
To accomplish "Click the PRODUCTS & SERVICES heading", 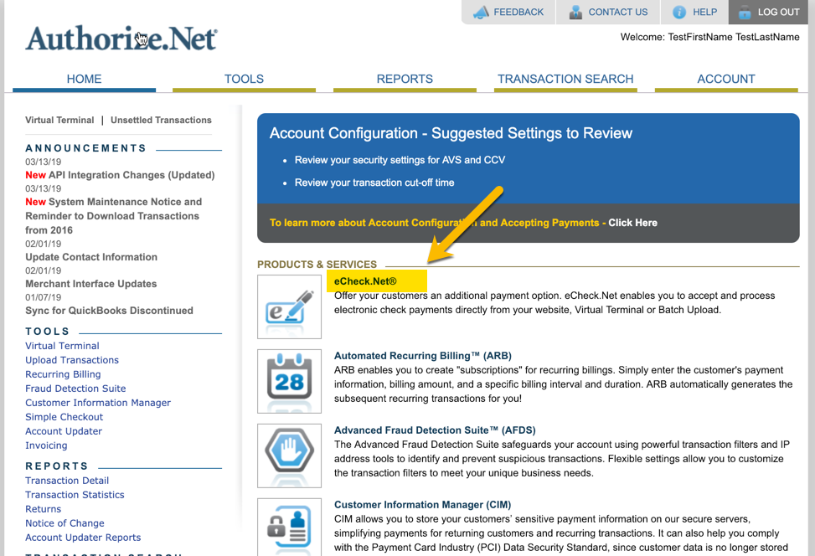I will click(x=317, y=264).
